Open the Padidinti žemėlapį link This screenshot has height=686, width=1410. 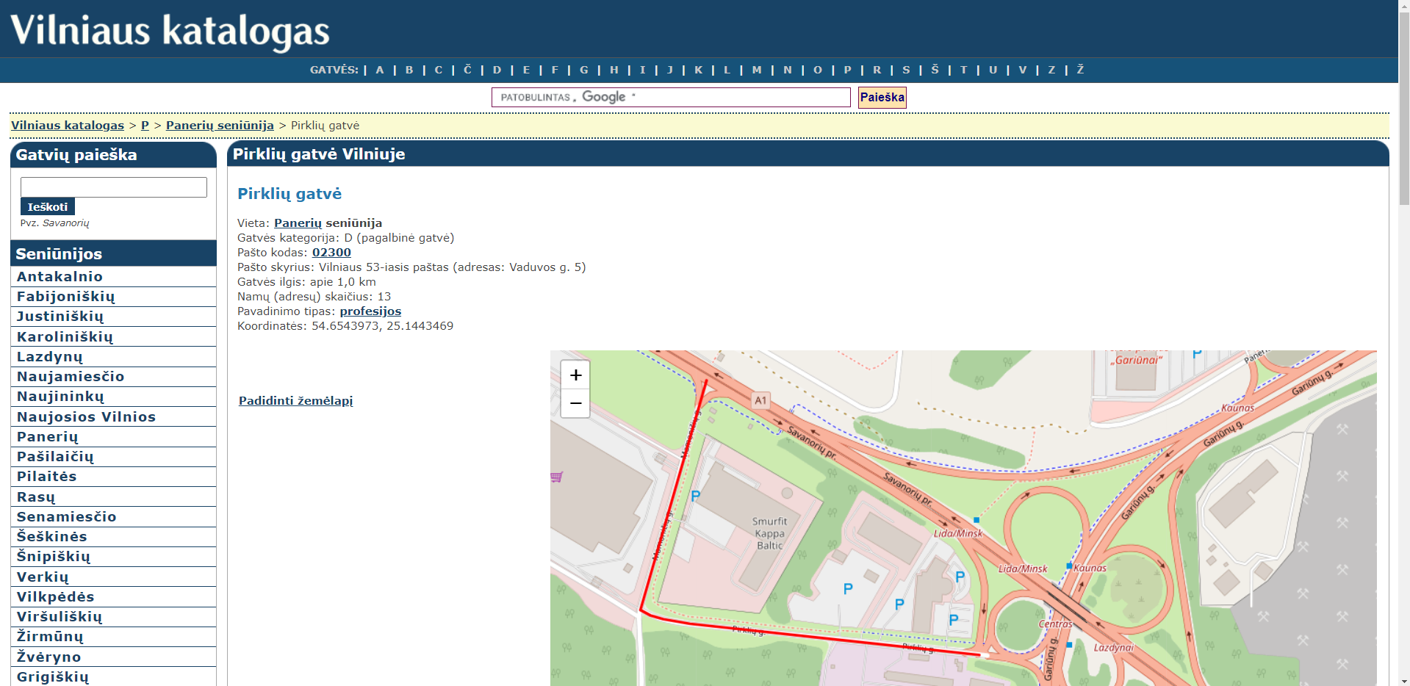click(x=295, y=401)
